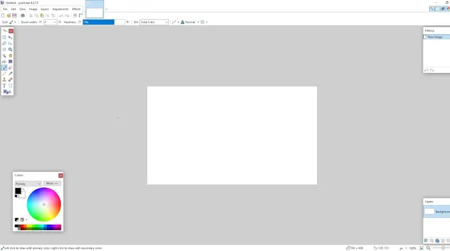
Task: Click the New image toolbar icon
Action: tap(3, 16)
